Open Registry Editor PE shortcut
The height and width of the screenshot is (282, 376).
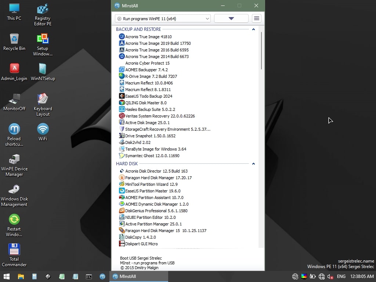[x=43, y=14]
